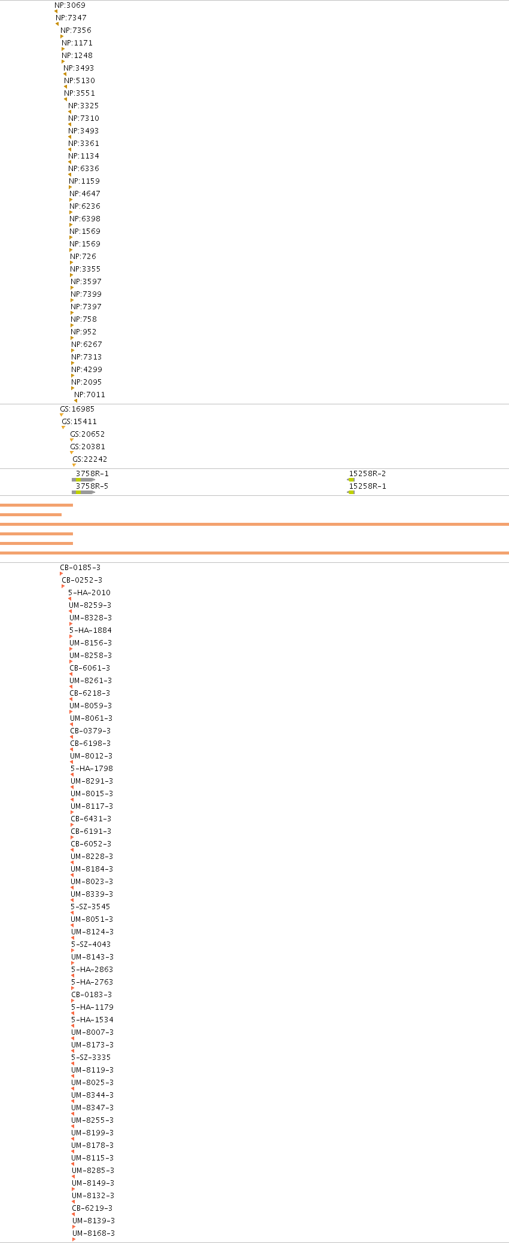Click the 5-HA-1179 label

coord(92,1007)
